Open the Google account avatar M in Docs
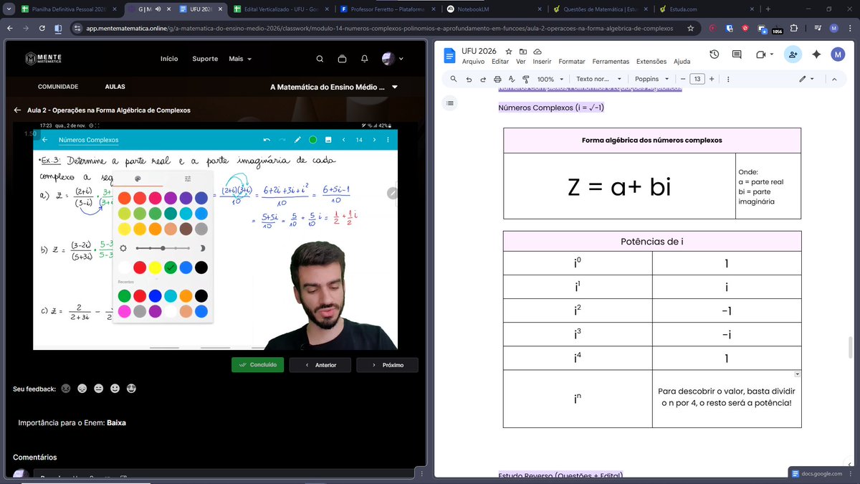The height and width of the screenshot is (484, 860). (x=838, y=54)
